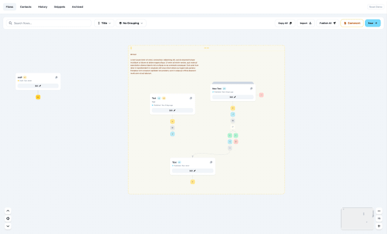
Task: Click the recenter target icon
Action: pos(8,218)
